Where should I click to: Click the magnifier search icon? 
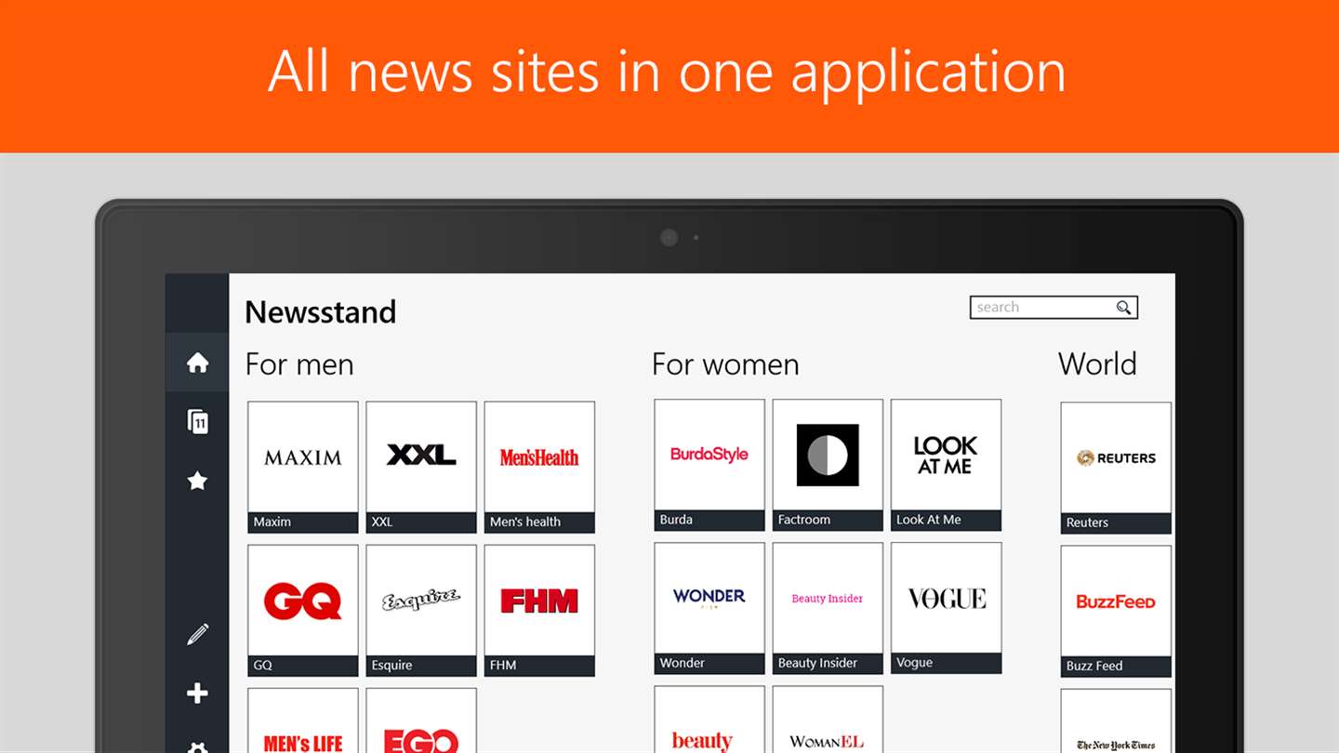pos(1123,308)
